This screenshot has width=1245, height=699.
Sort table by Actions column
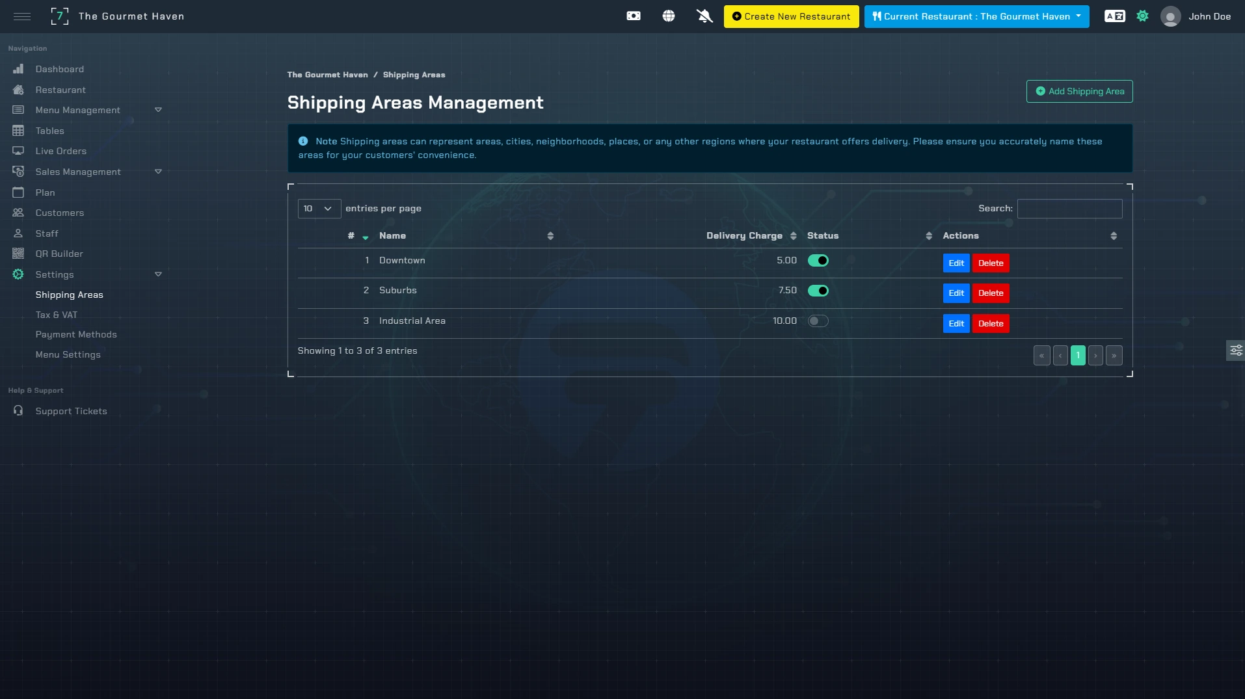[x=1030, y=236]
